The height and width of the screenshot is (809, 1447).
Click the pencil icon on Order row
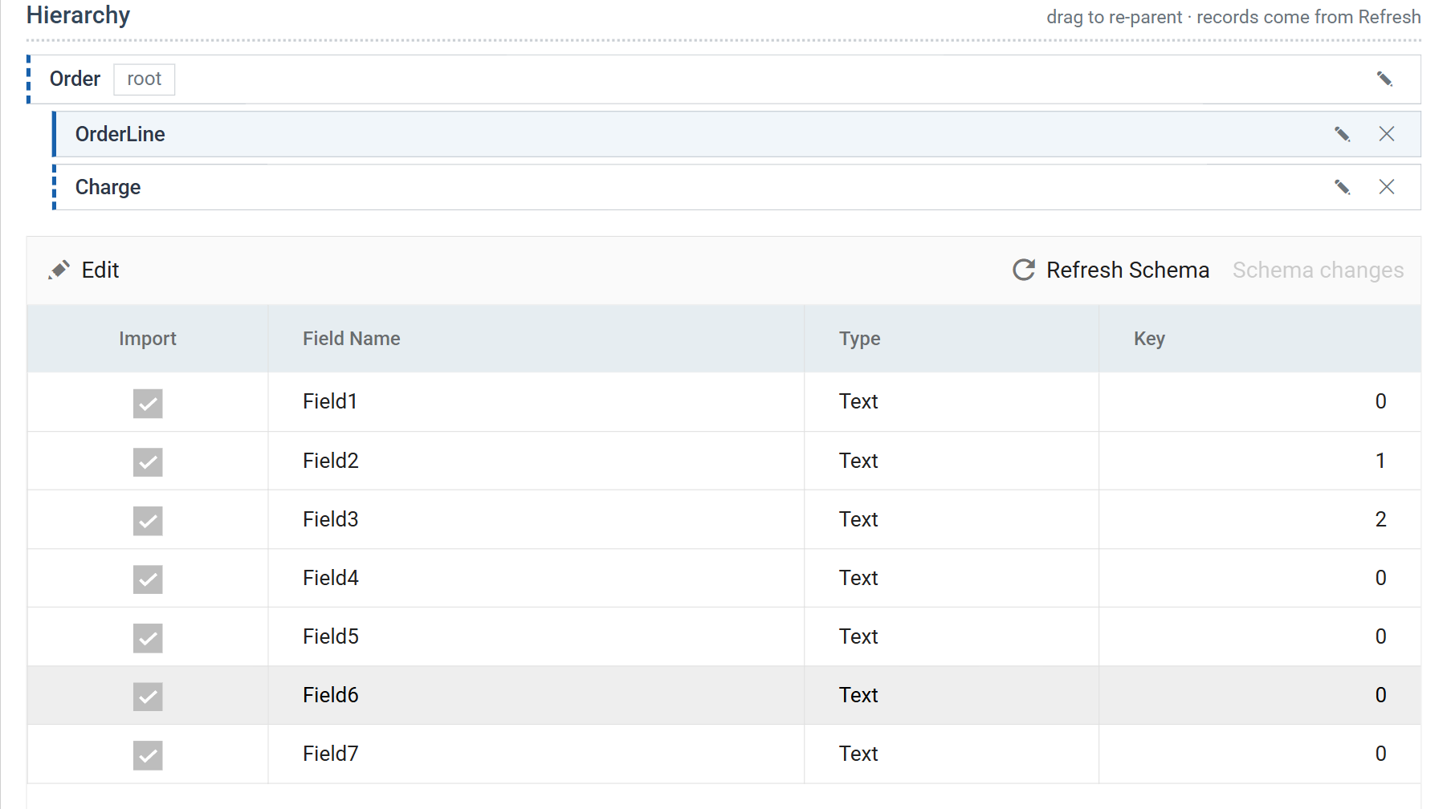point(1384,79)
